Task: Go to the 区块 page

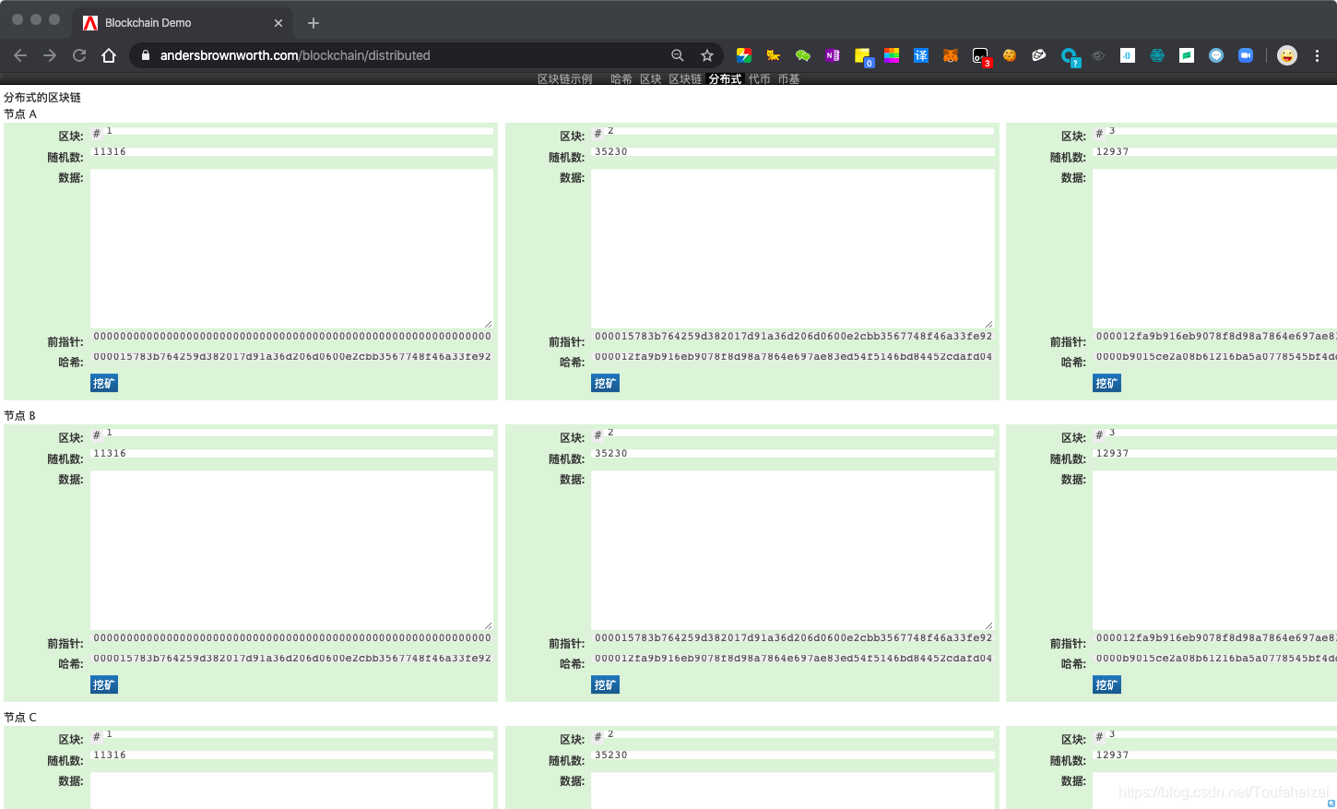Action: (x=651, y=79)
